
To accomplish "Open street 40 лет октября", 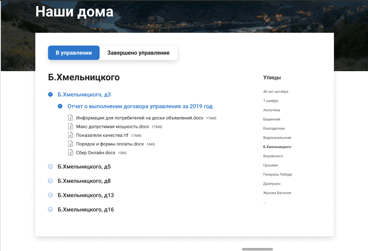I will [276, 92].
